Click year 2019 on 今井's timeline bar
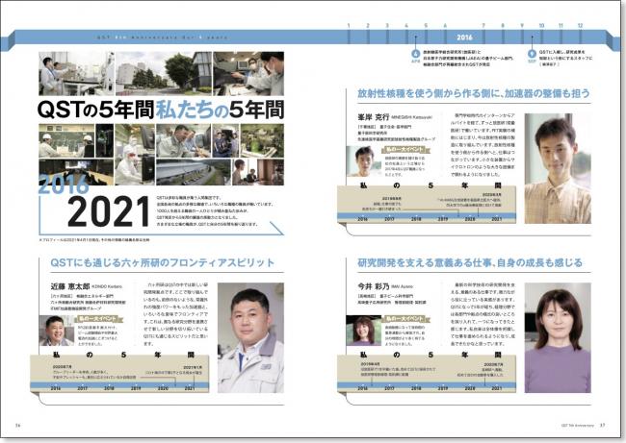This screenshot has height=443, width=626. (x=443, y=388)
